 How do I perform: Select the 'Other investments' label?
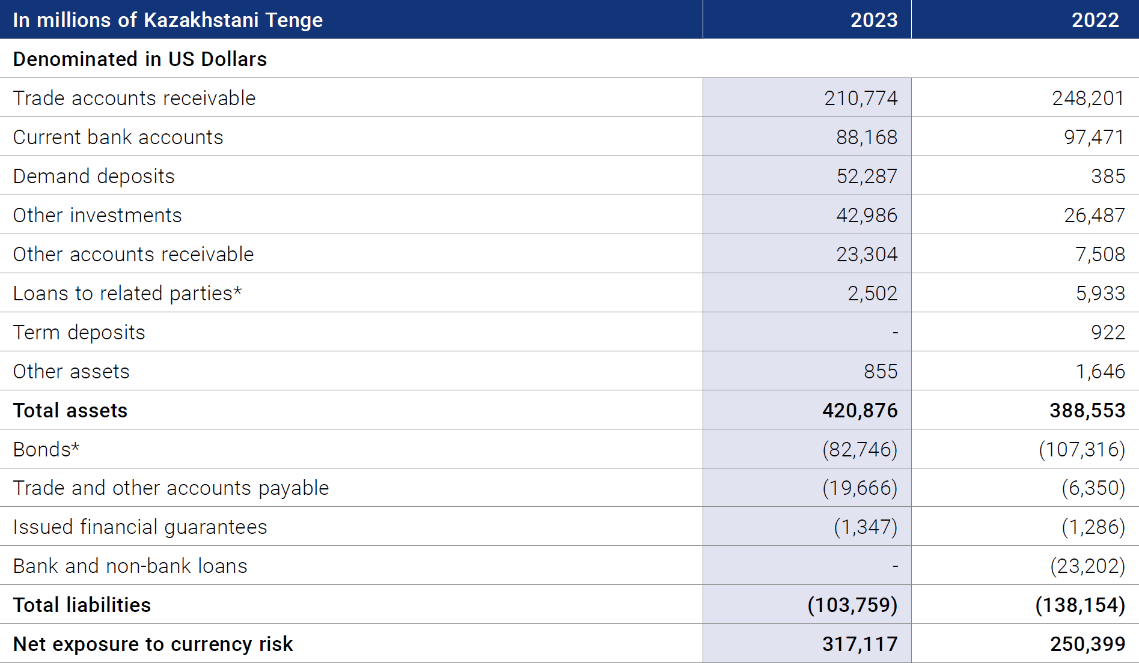point(97,215)
